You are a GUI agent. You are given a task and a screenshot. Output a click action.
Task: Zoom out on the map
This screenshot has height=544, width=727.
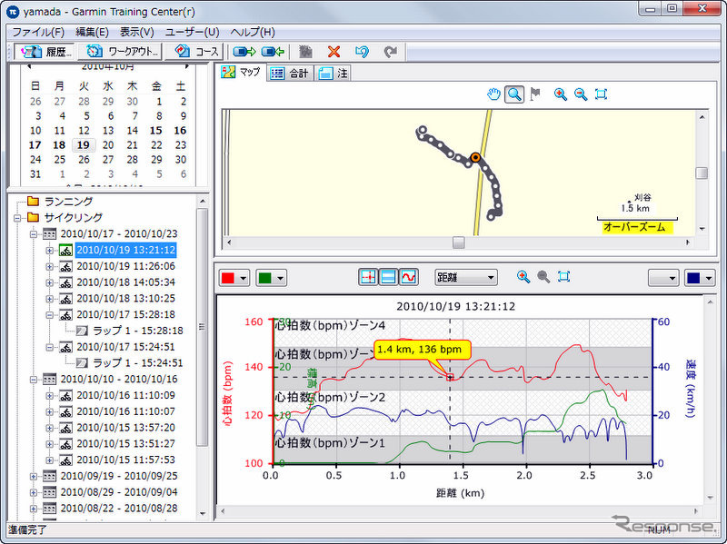click(581, 94)
